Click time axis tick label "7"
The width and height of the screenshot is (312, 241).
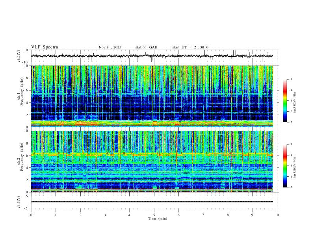click(x=203, y=215)
